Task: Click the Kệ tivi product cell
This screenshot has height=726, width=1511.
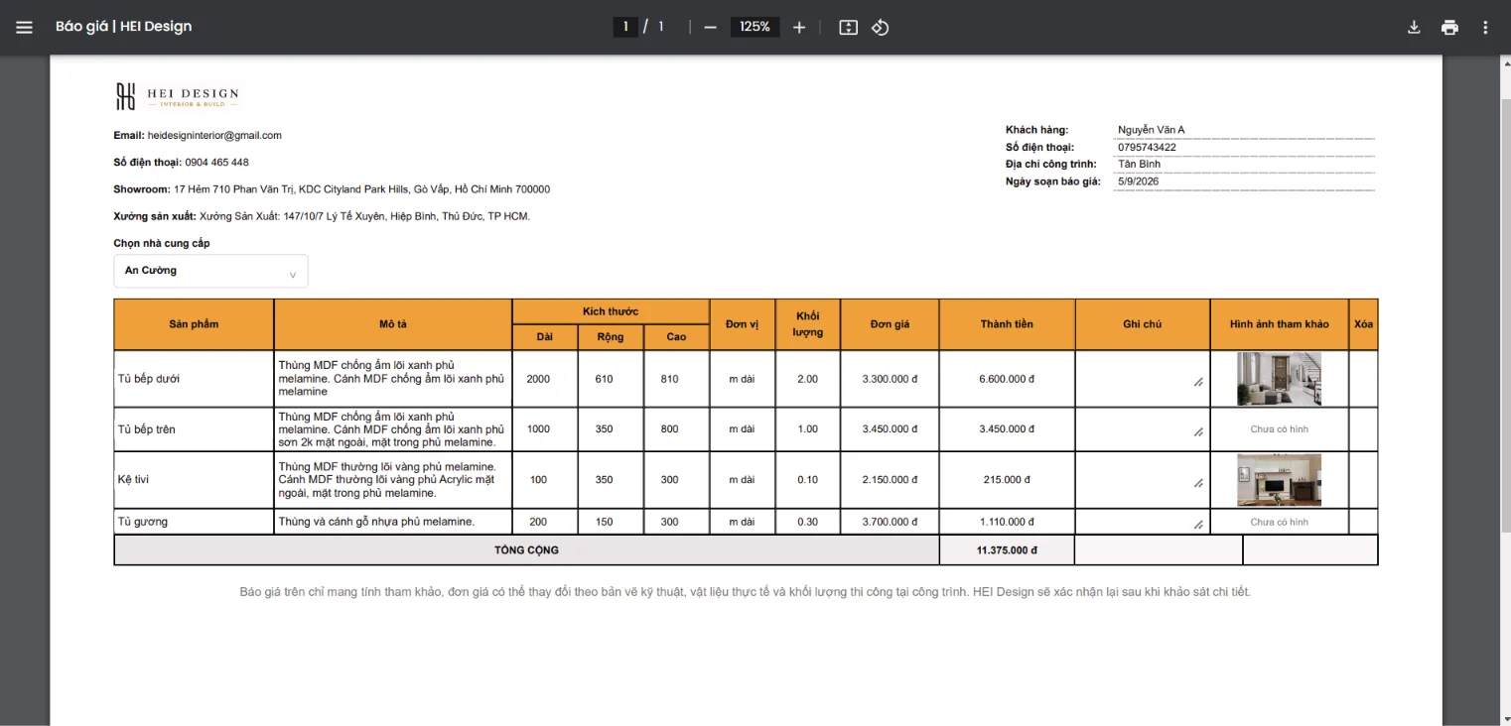Action: coord(194,480)
